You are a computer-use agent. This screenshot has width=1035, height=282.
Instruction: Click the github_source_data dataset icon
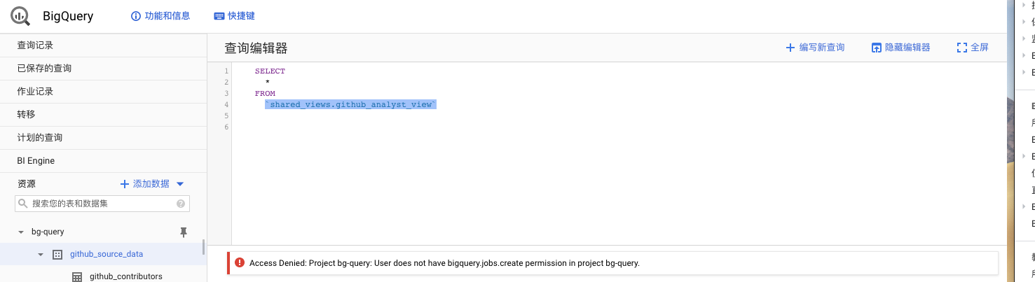point(58,254)
